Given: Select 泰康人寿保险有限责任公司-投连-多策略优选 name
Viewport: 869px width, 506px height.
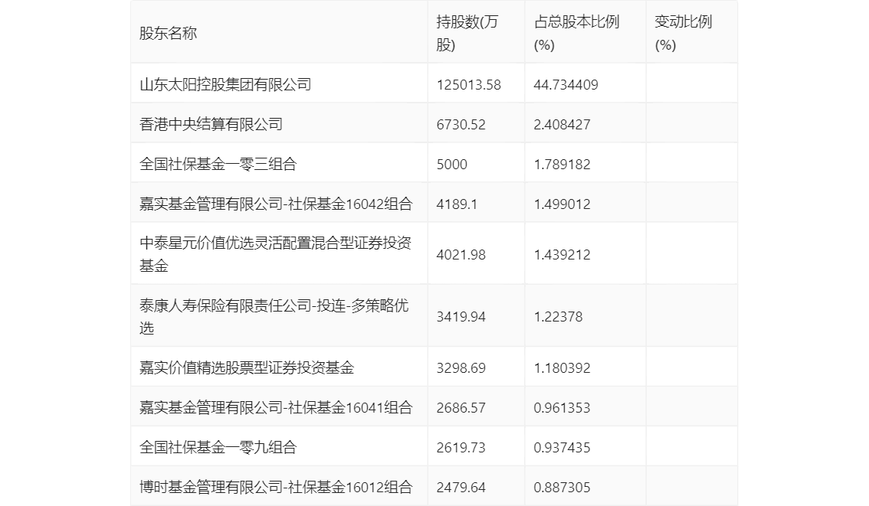Looking at the screenshot, I should point(274,317).
